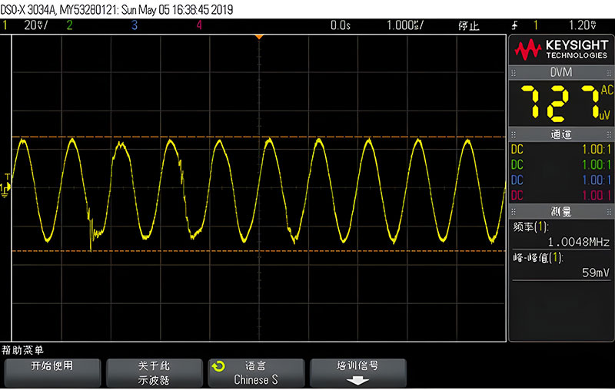This screenshot has width=615, height=390.
Task: Select the magenta channel 4 indicator
Action: 199,25
